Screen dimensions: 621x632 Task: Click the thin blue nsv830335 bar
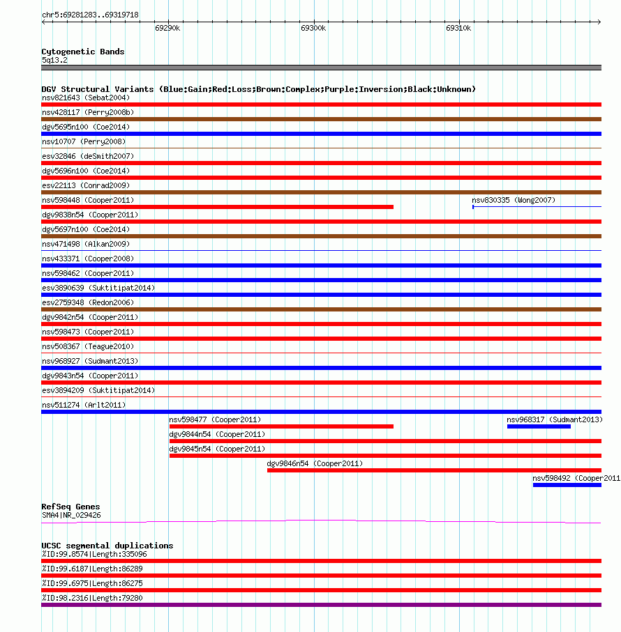[537, 207]
